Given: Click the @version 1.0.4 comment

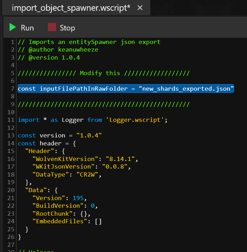Looking at the screenshot, I should click(x=48, y=57).
